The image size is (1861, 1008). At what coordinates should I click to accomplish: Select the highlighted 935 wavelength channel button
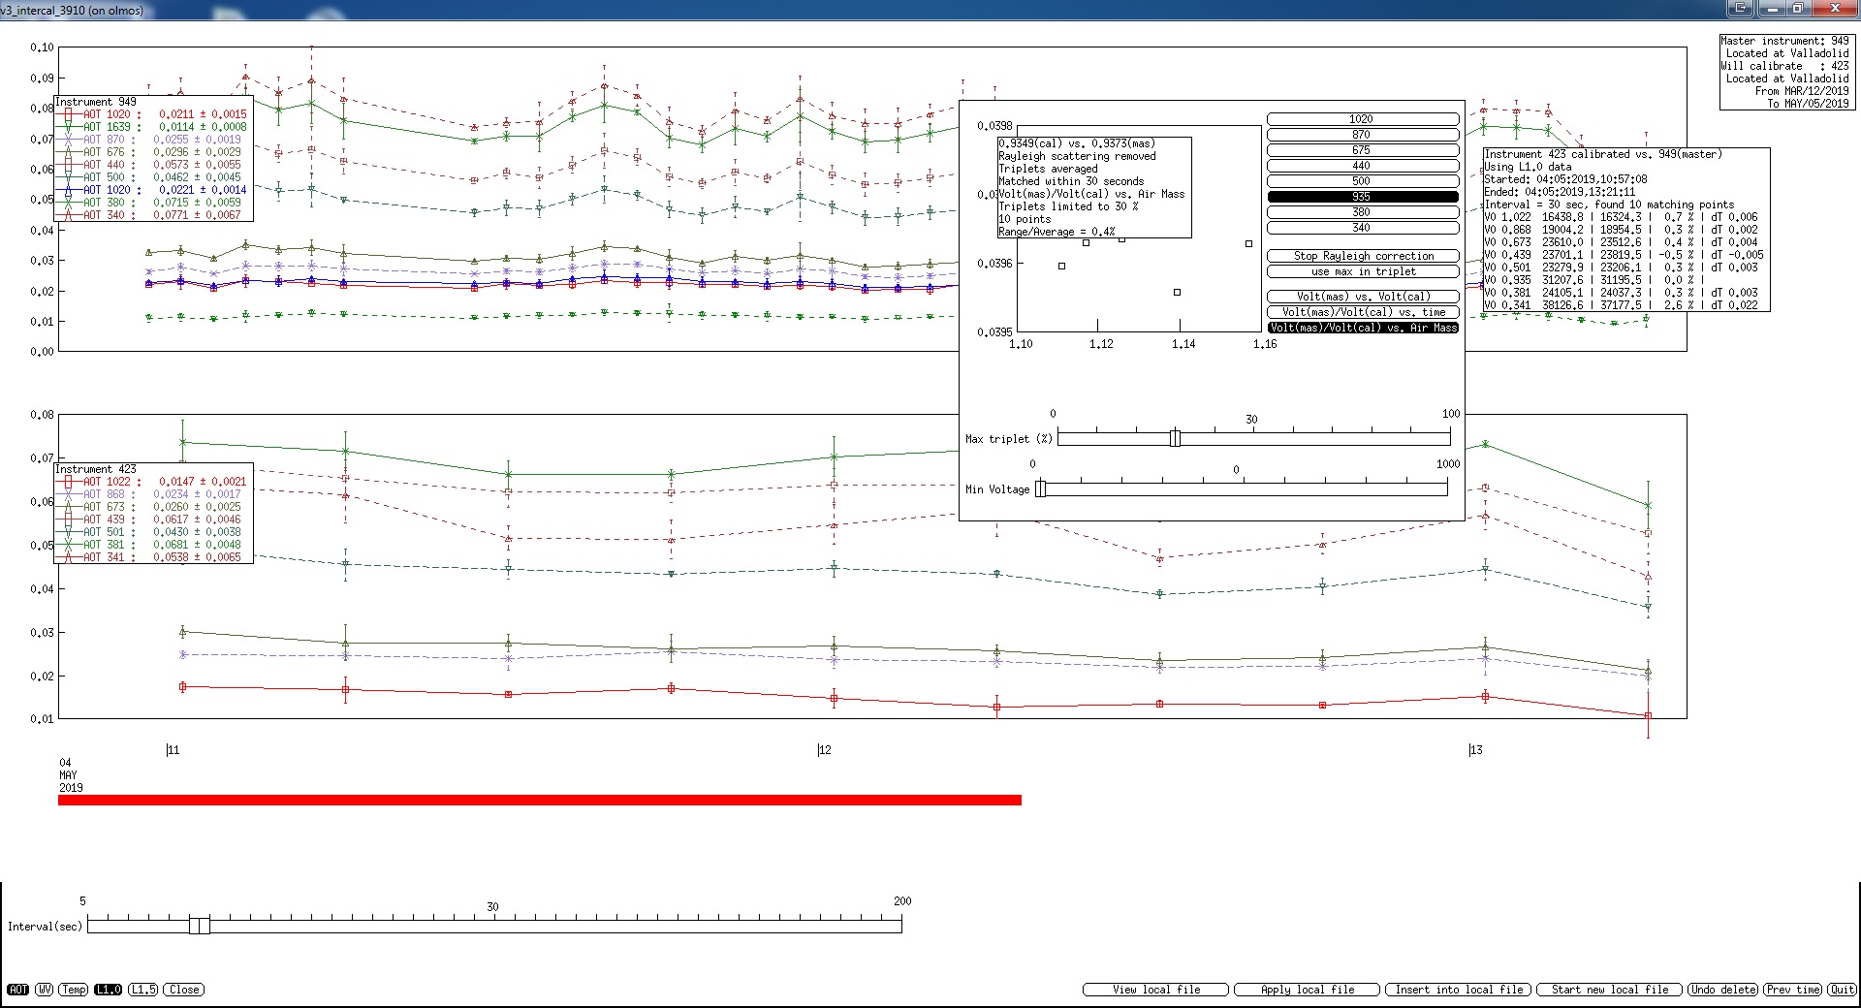[1362, 197]
